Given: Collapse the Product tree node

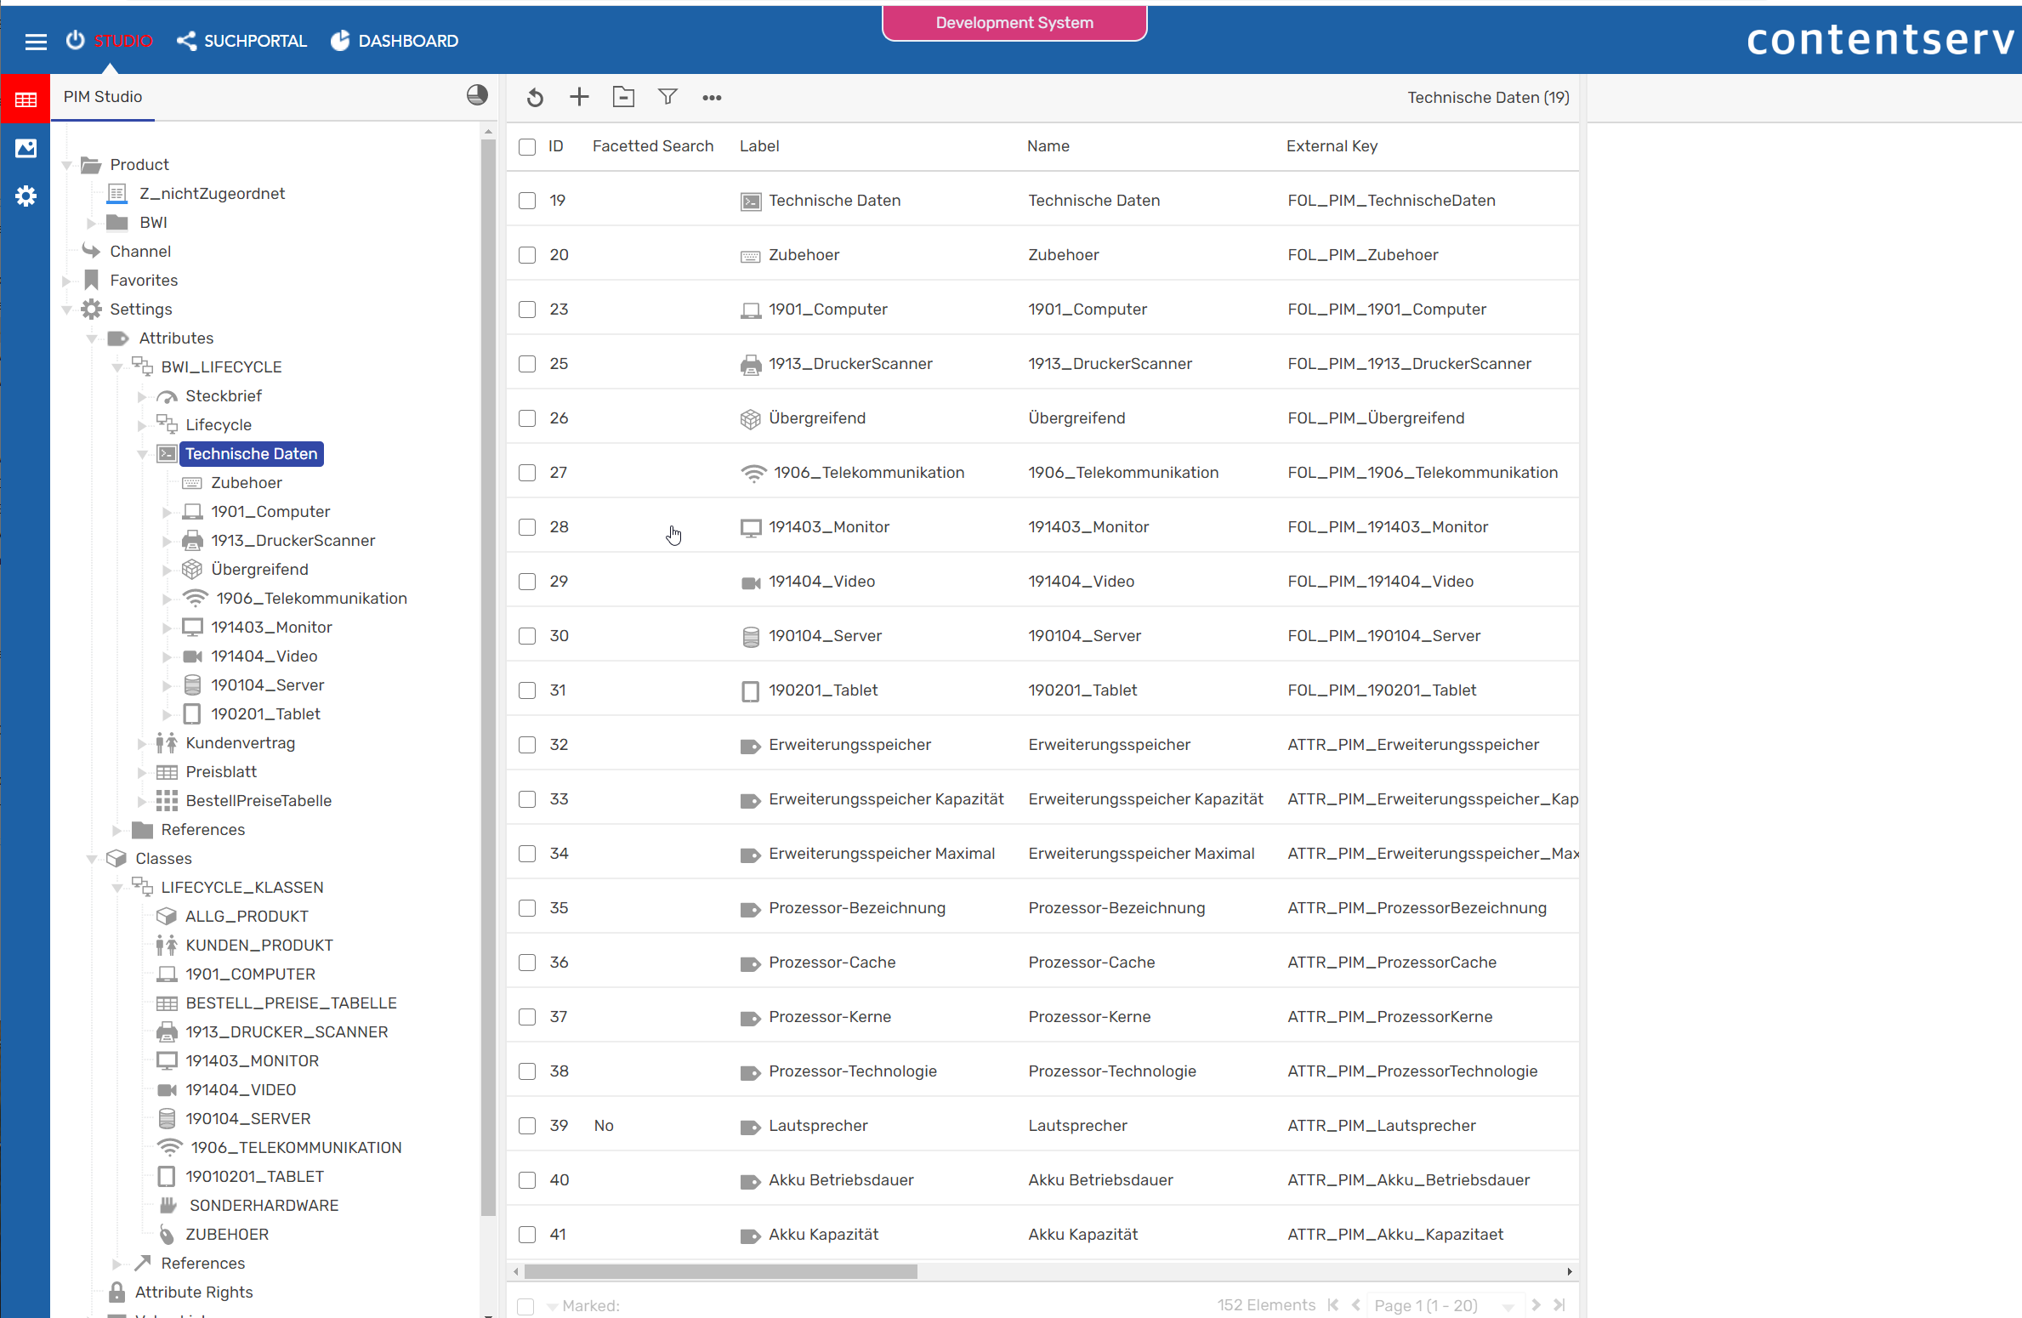Looking at the screenshot, I should coord(66,165).
